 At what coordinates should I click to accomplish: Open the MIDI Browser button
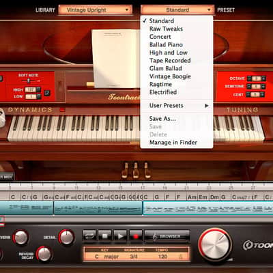click(x=167, y=236)
